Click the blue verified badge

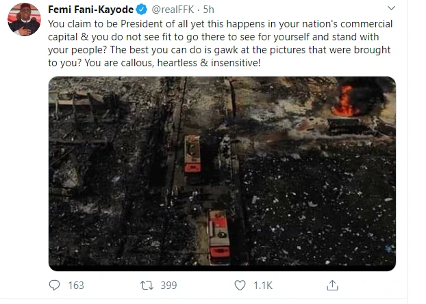pyautogui.click(x=141, y=10)
